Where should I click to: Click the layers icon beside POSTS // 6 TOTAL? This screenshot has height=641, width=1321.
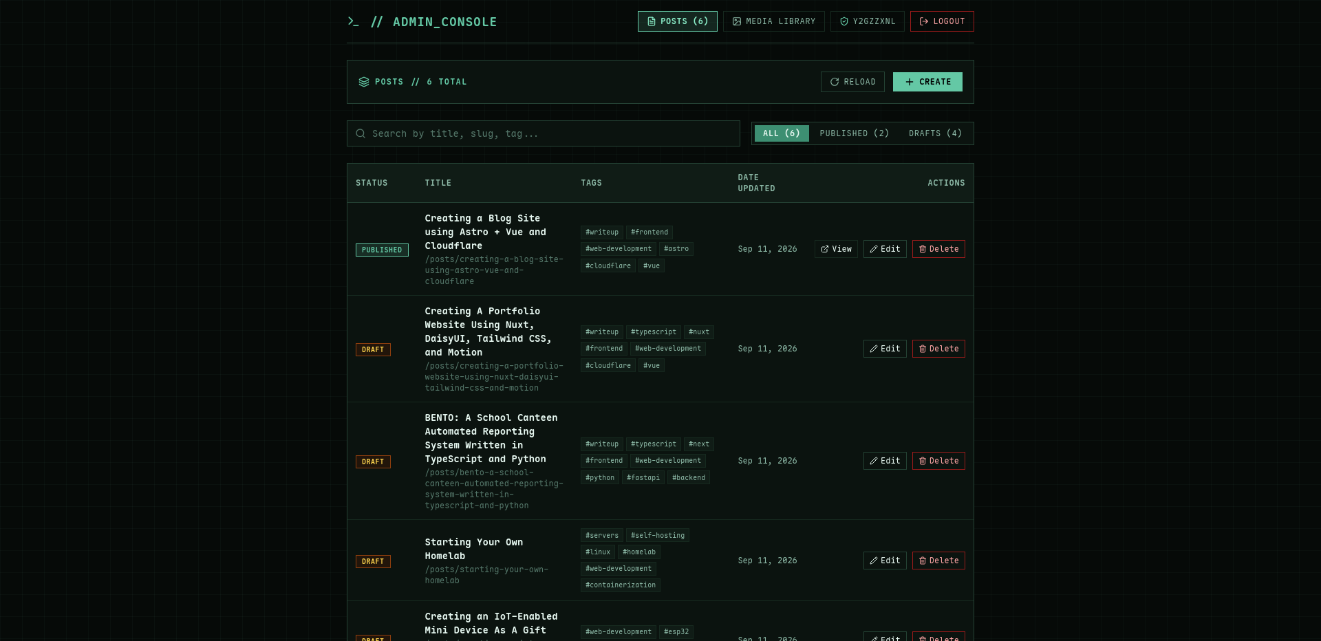[x=364, y=82]
